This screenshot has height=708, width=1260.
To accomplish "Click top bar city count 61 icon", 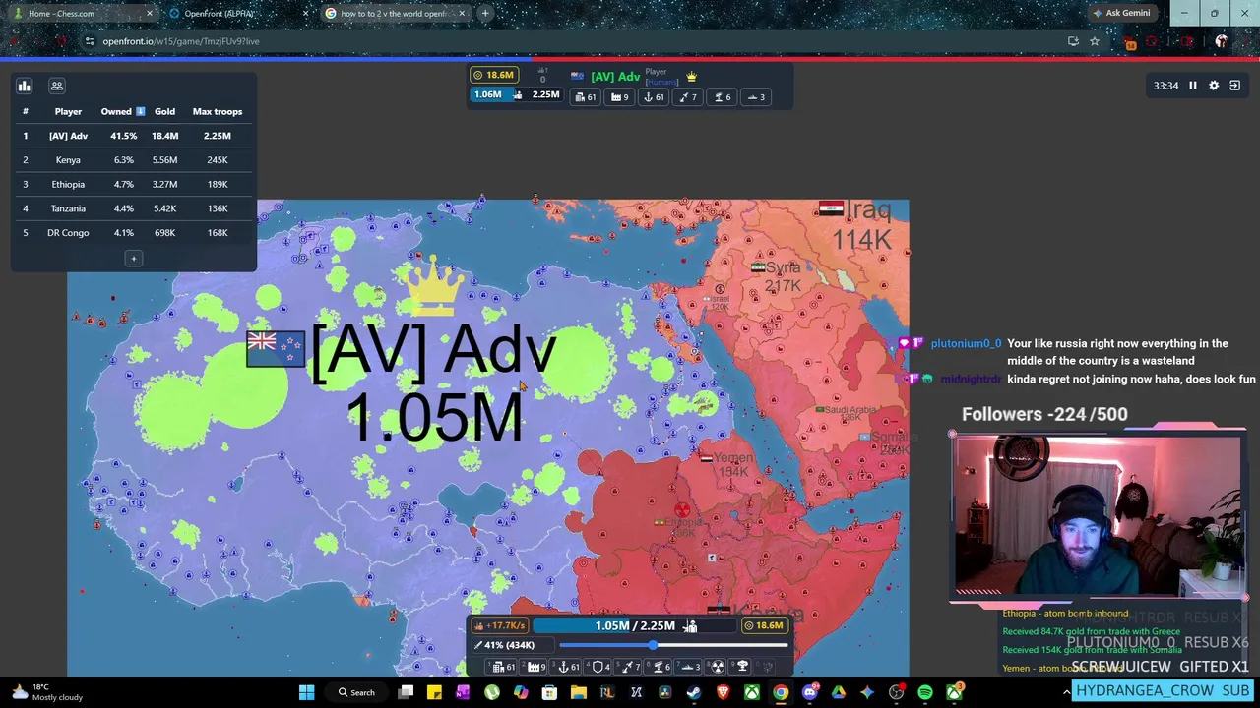I will click(x=587, y=97).
